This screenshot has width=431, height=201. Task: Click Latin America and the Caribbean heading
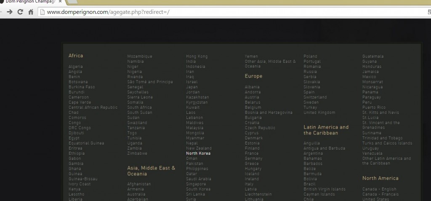[326, 130]
